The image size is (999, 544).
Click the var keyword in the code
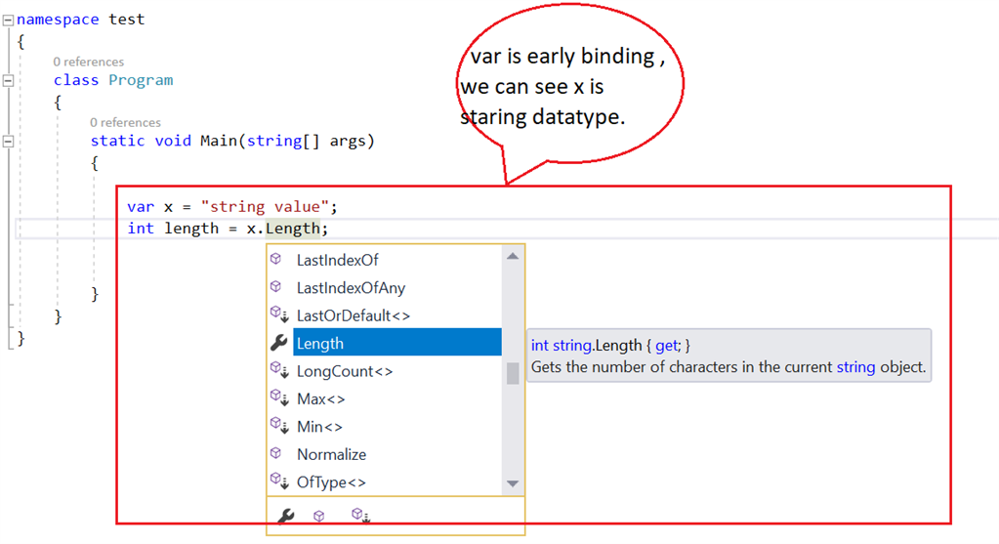pos(141,207)
